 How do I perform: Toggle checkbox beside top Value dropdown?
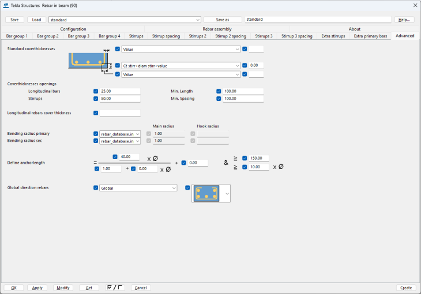coord(117,49)
